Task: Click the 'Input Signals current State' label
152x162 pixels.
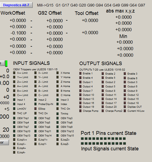Action: point(110,149)
